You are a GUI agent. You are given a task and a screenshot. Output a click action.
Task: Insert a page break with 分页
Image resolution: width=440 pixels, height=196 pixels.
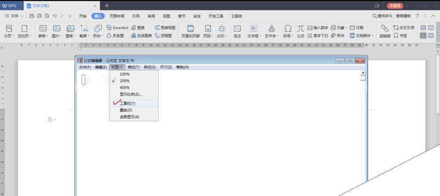pyautogui.click(x=9, y=31)
